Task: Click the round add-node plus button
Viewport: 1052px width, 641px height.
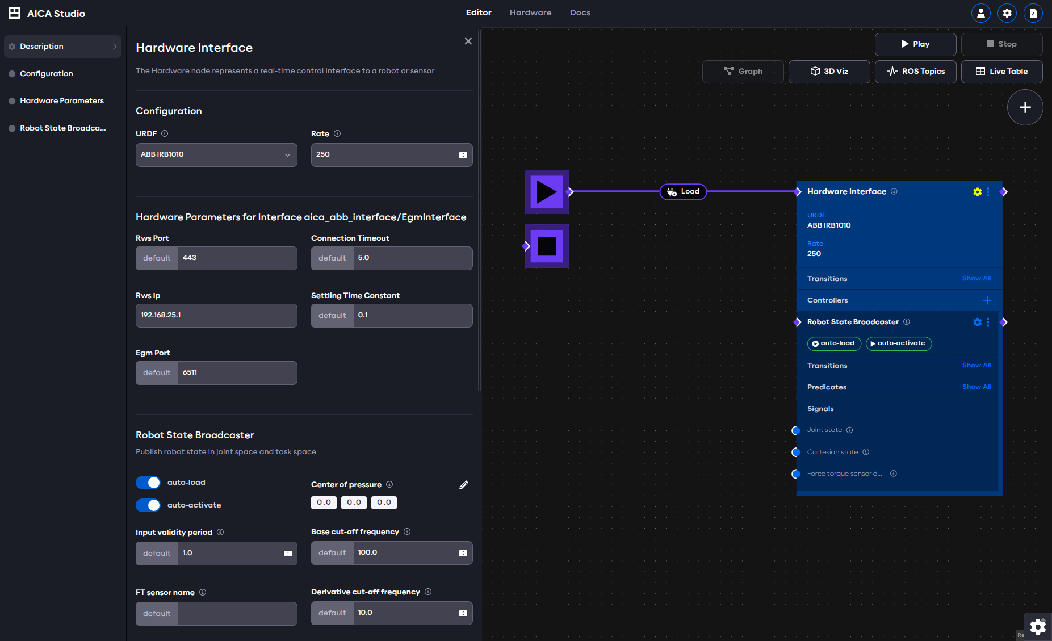Action: (1025, 107)
